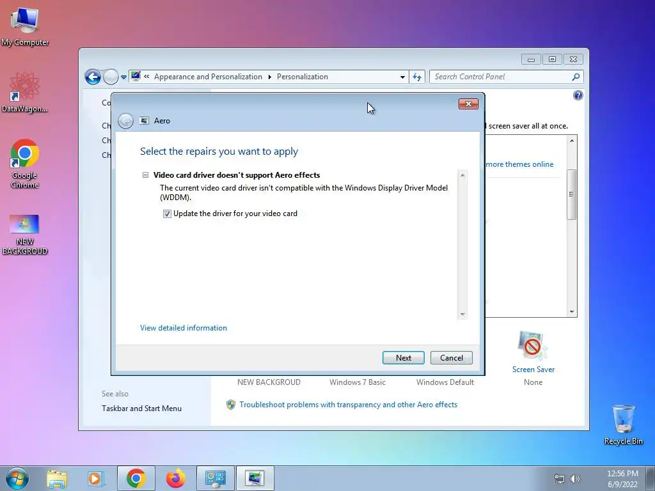Open the network tray icon
655x491 pixels.
[x=559, y=479]
